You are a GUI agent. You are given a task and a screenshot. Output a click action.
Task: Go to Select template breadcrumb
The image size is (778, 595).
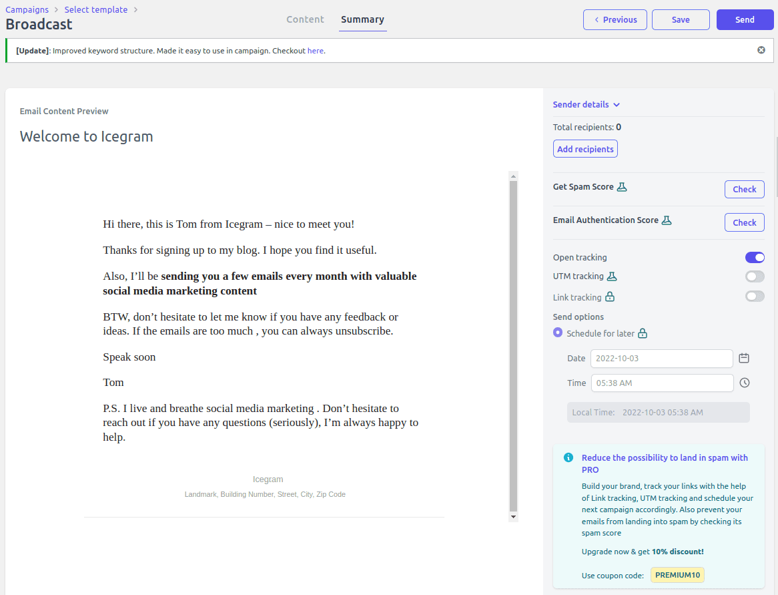click(96, 10)
